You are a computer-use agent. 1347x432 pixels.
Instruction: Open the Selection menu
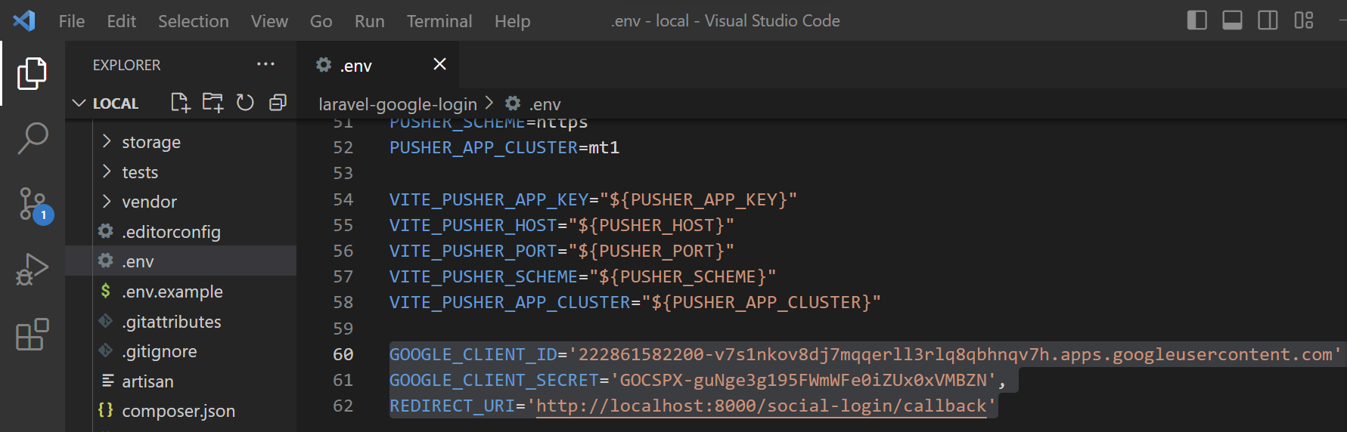193,21
